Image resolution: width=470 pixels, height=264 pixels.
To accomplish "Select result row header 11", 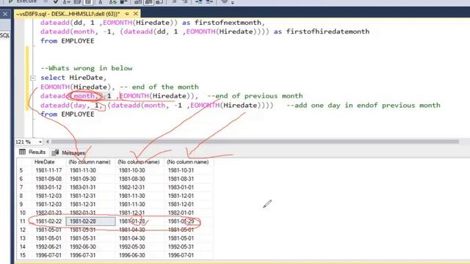I will click(23, 221).
